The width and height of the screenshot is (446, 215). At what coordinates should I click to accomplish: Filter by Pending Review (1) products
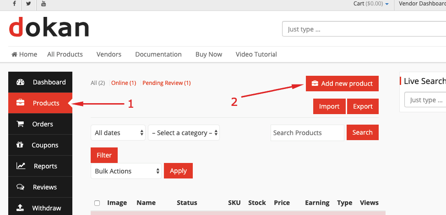click(x=167, y=83)
